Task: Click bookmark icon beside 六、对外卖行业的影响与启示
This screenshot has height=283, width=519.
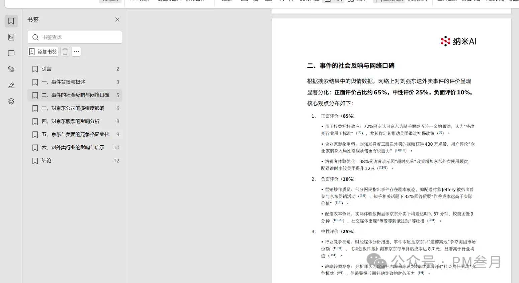Action: pos(35,148)
